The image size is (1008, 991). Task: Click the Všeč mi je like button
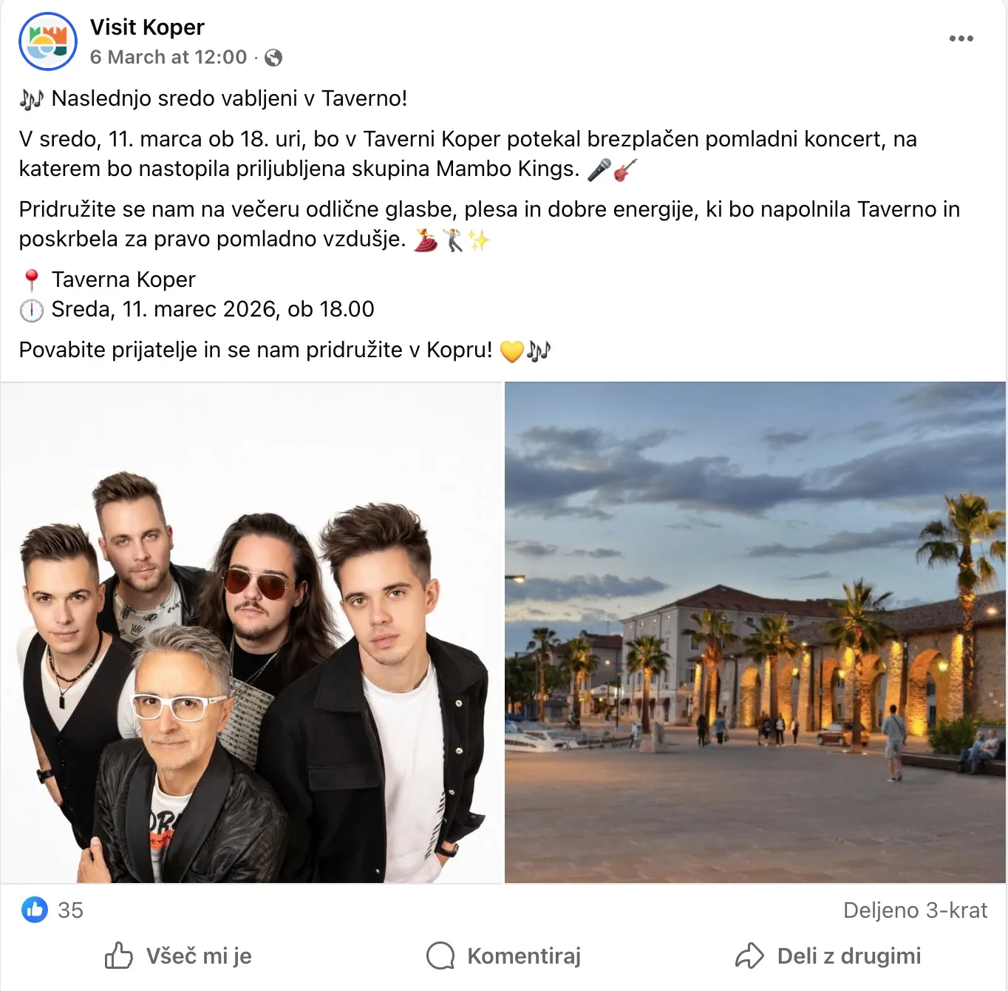pyautogui.click(x=178, y=956)
